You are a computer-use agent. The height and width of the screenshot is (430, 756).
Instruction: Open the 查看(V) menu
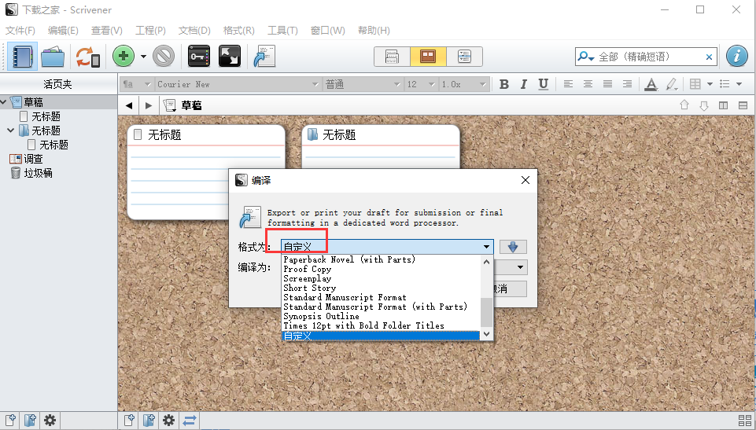pyautogui.click(x=106, y=31)
